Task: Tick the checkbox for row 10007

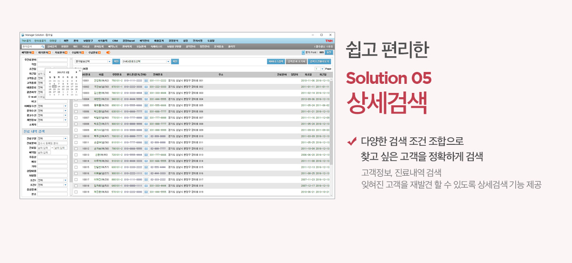Action: 76,117
